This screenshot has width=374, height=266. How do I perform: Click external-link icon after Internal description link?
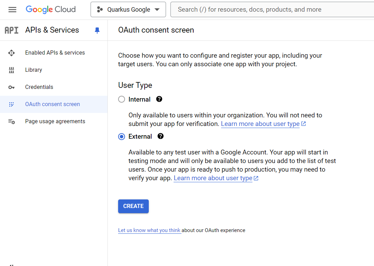point(303,124)
